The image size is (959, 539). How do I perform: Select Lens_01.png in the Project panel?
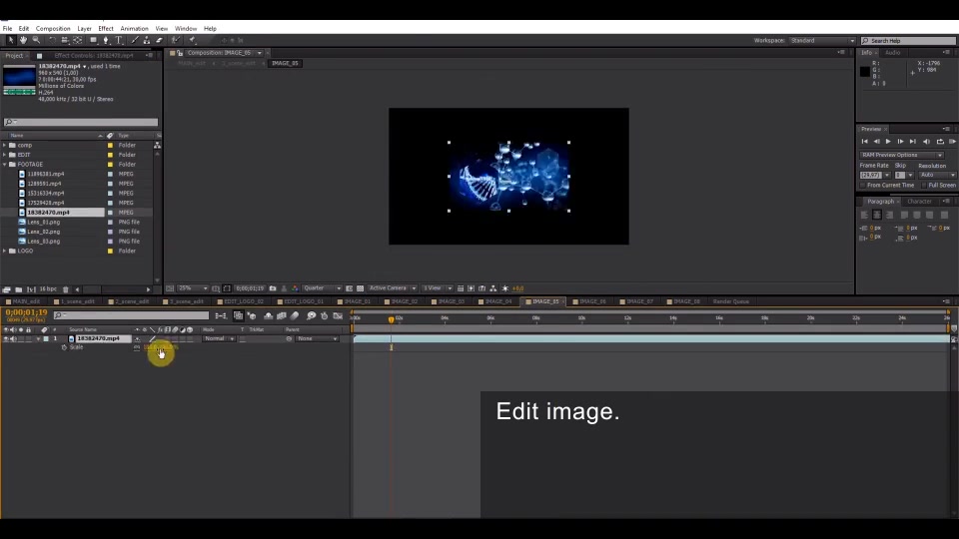(x=43, y=222)
